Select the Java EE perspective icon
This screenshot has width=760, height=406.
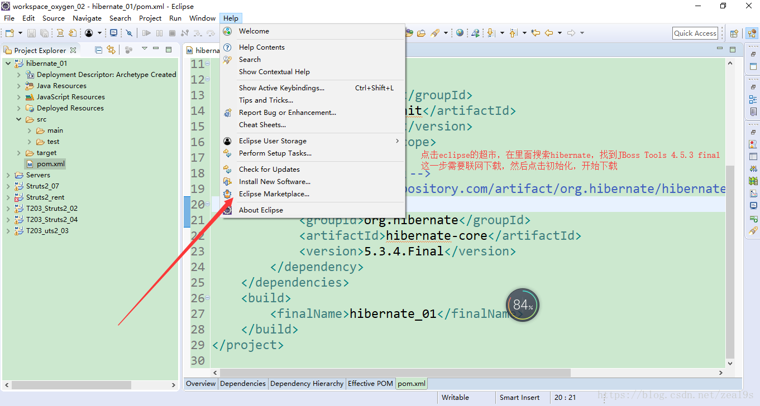point(751,33)
